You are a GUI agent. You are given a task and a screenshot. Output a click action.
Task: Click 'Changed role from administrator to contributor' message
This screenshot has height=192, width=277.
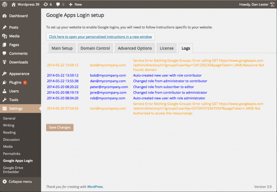pyautogui.click(x=170, y=81)
